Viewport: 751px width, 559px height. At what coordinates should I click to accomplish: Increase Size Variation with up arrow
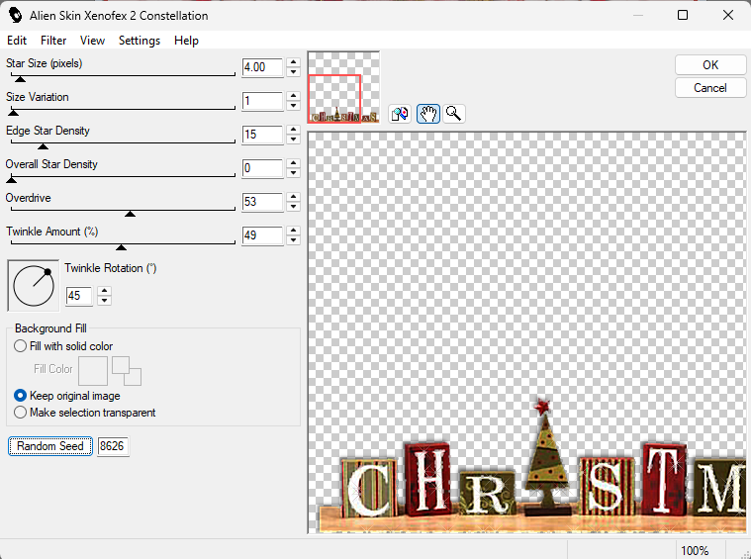tap(293, 96)
